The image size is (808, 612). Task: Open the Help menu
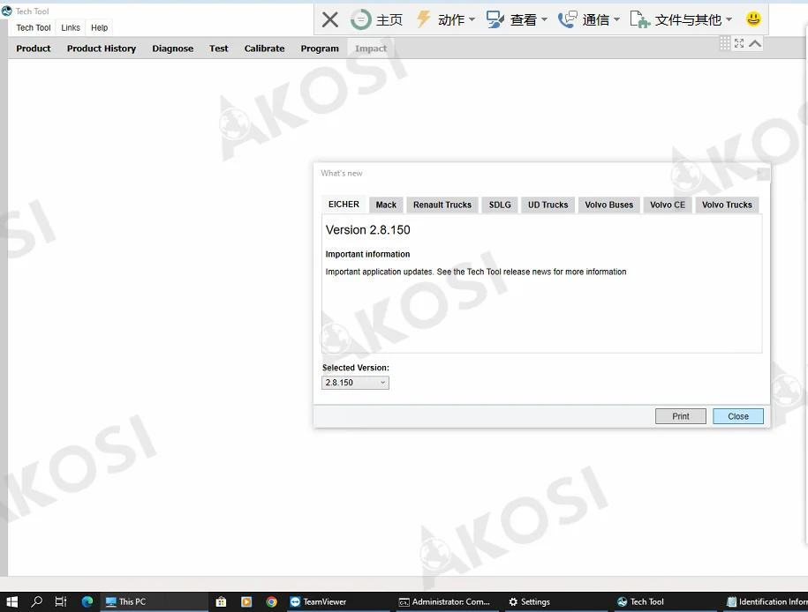pos(100,28)
